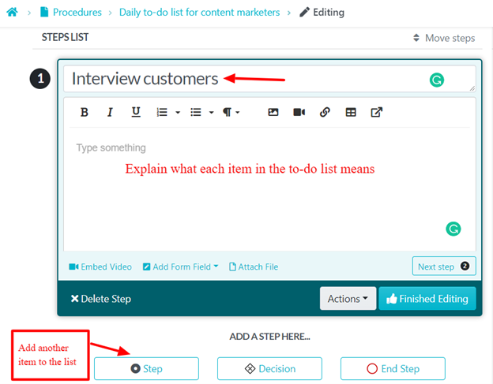This screenshot has width=493, height=384.
Task: Click Grammarly icon in editor body
Action: 453,229
